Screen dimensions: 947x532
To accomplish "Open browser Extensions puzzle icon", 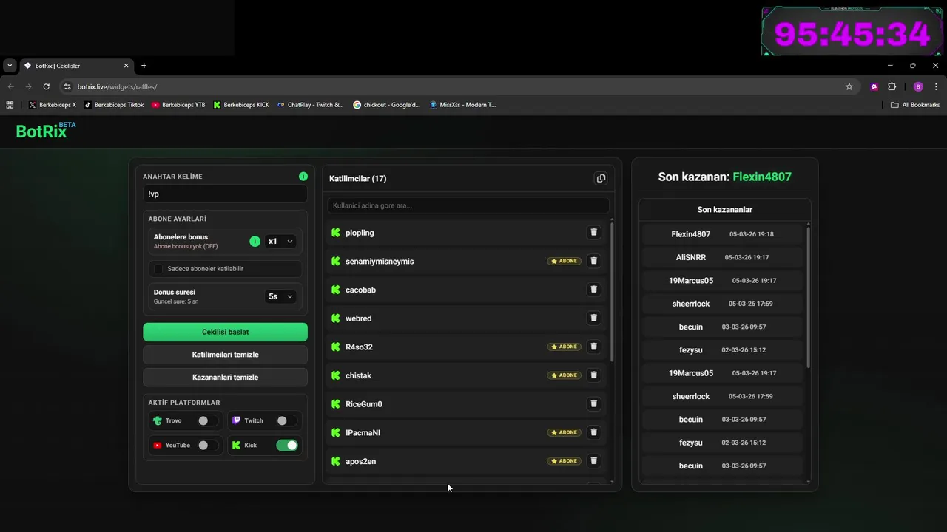I will click(x=892, y=86).
